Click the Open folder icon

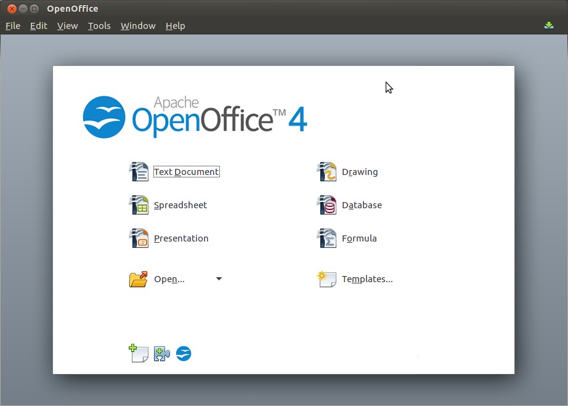139,279
